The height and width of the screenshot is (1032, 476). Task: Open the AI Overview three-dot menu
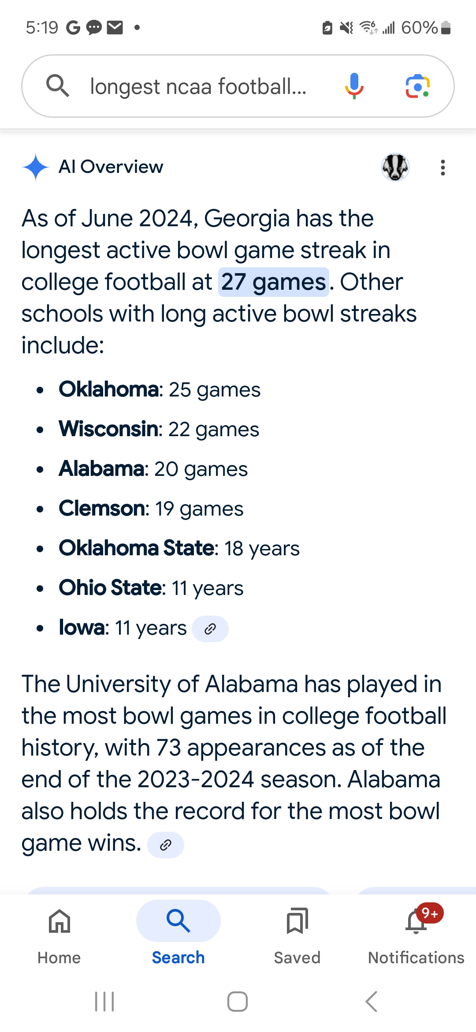pos(443,168)
